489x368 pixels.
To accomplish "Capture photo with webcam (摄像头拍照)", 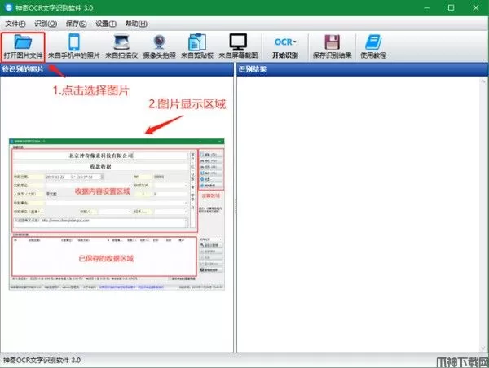I will pyautogui.click(x=160, y=46).
